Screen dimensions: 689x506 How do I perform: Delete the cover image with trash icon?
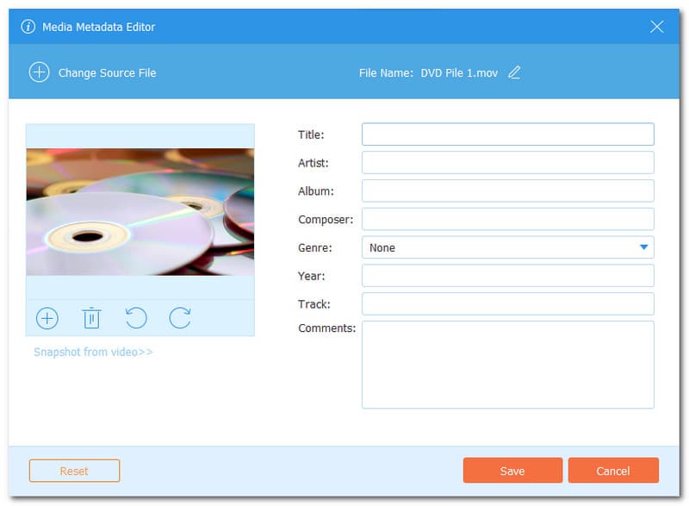91,318
